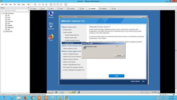This screenshot has width=177, height=100.
Task: Select Inventory in the library tree
Action: [10, 21]
